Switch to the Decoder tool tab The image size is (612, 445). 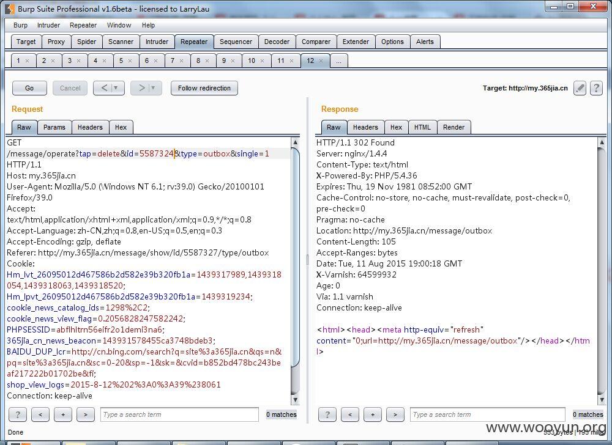click(277, 42)
